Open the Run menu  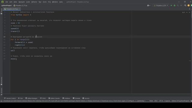click(x=40, y=2)
